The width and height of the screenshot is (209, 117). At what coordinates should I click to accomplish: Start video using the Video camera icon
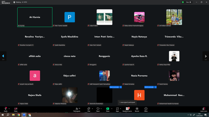tap(16, 109)
